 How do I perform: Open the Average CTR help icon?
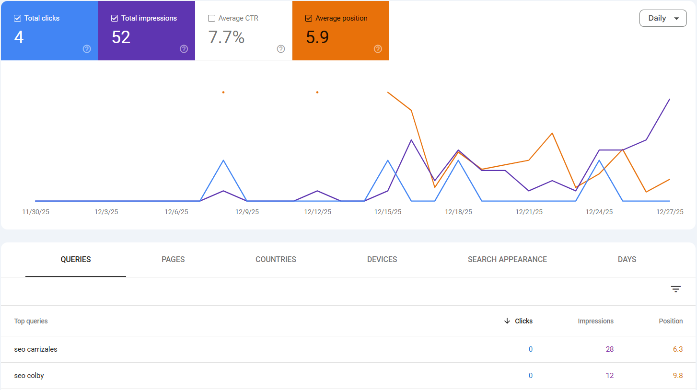[280, 49]
